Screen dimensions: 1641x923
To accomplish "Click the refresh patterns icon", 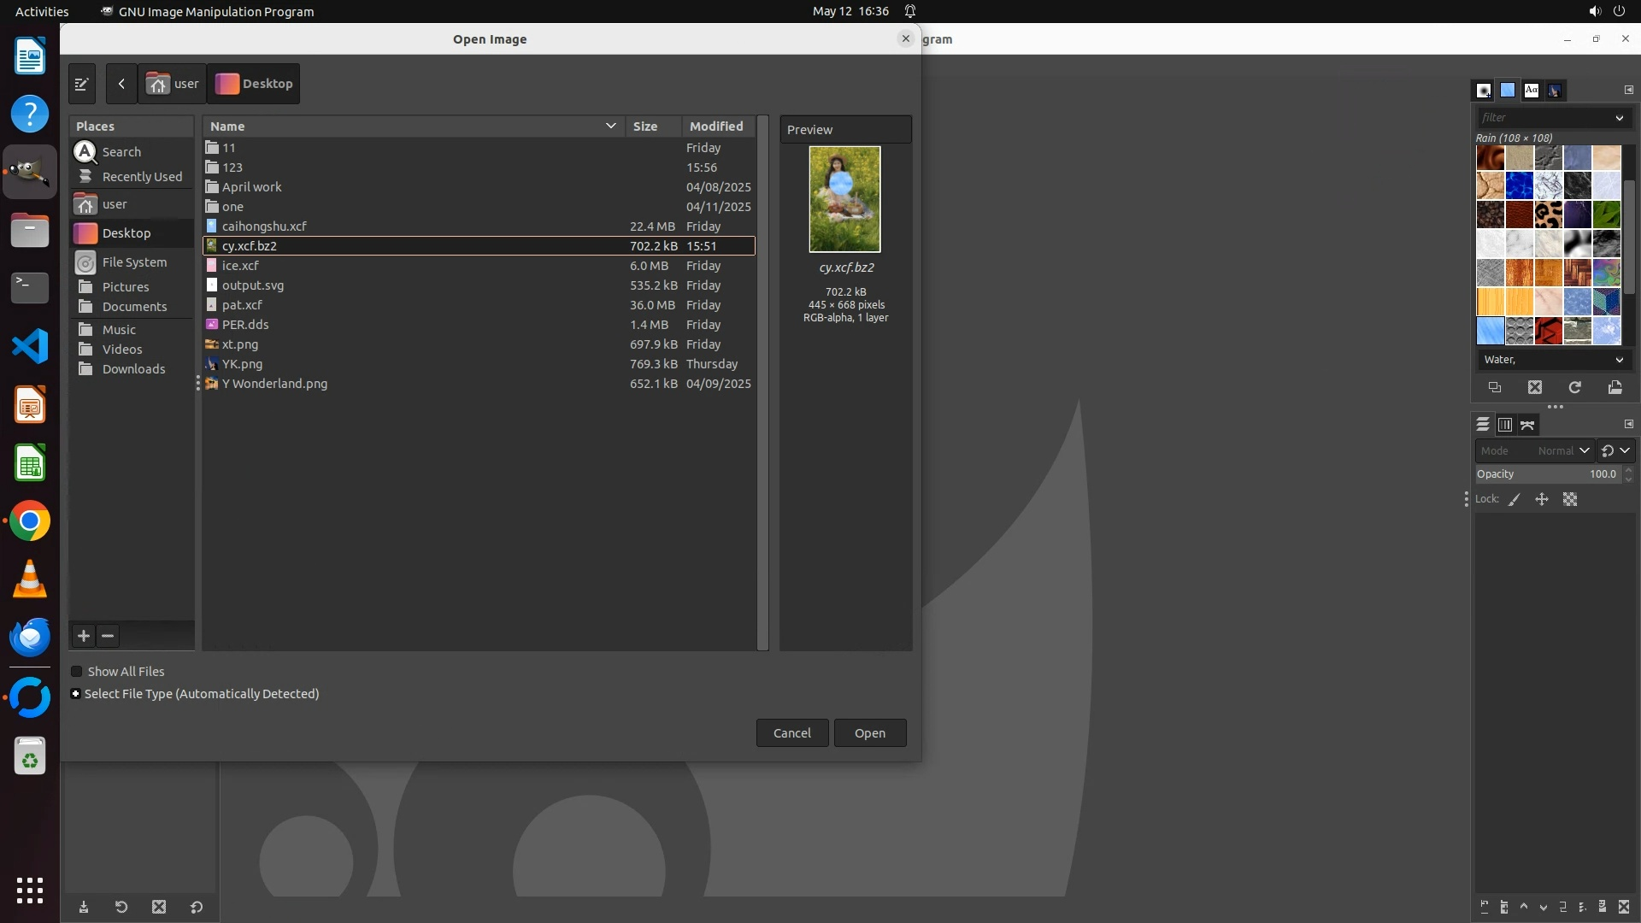I will coord(1574,388).
